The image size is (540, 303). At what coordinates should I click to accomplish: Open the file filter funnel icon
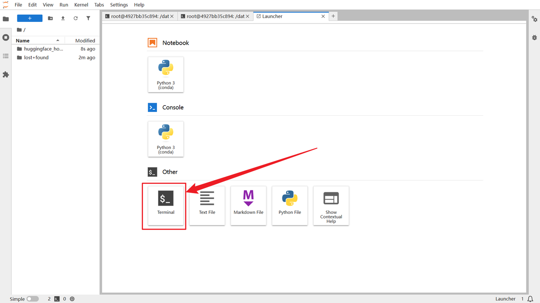coord(88,18)
